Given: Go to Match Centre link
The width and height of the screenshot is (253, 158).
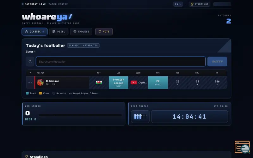Looking at the screenshot, I should coord(58,4).
